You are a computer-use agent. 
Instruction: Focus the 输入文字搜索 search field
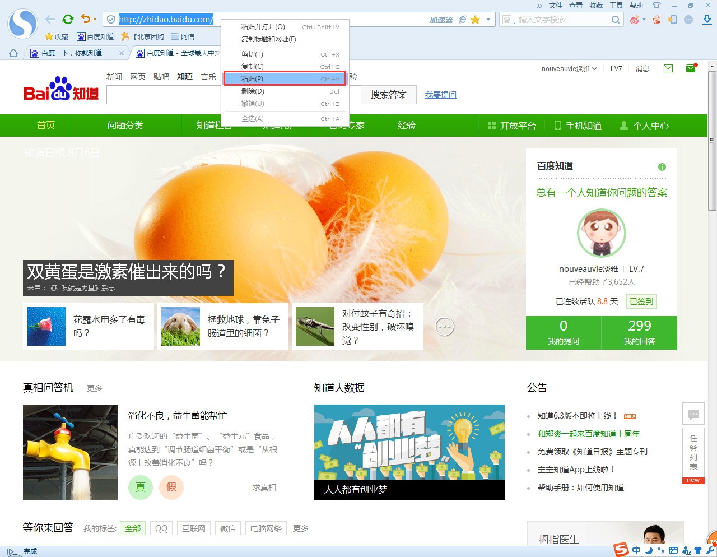coord(563,20)
